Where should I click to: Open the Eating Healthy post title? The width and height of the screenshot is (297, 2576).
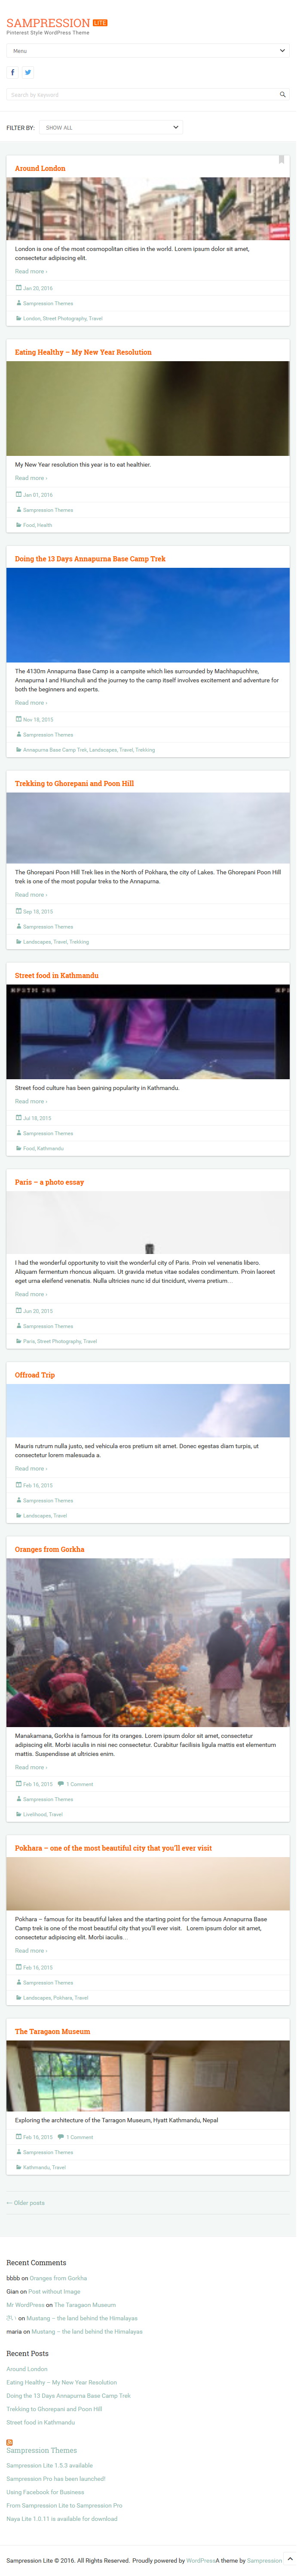[x=83, y=352]
